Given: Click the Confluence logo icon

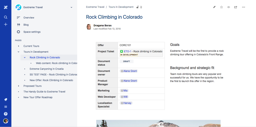Looking at the screenshot, I should click(x=6, y=7).
